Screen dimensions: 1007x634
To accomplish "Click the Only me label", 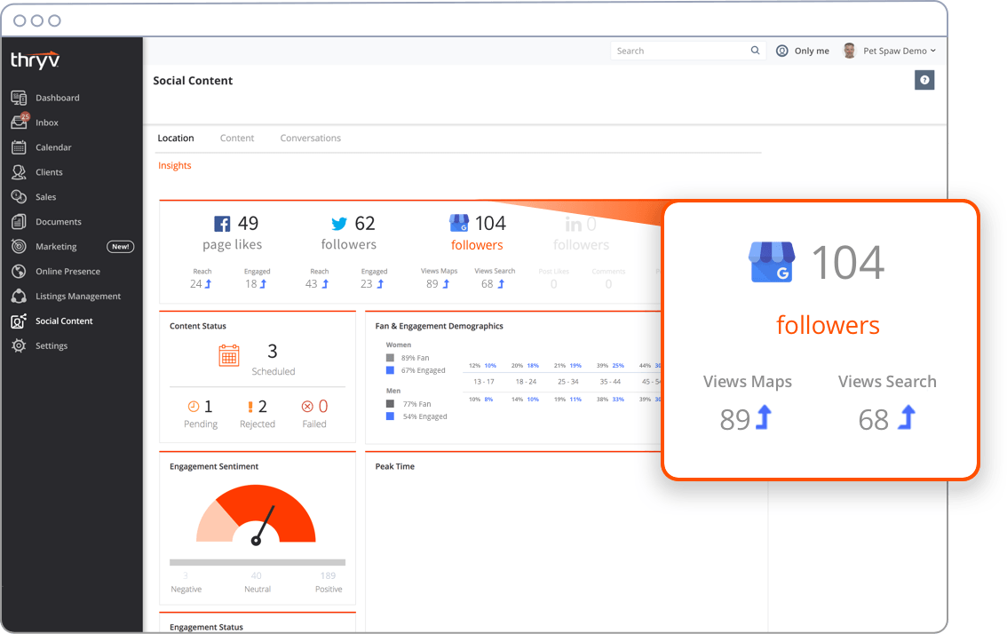I will (812, 51).
